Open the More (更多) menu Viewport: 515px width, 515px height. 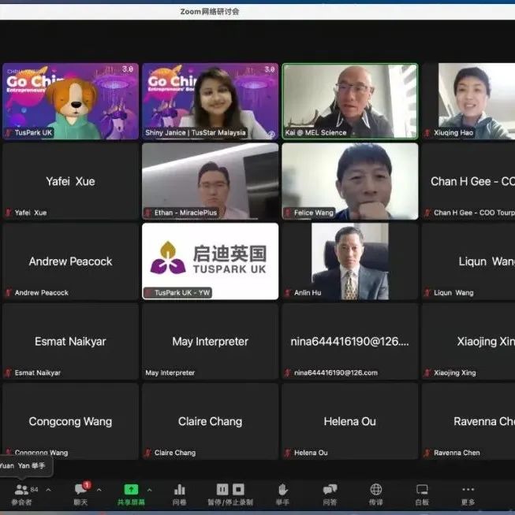[x=468, y=495]
